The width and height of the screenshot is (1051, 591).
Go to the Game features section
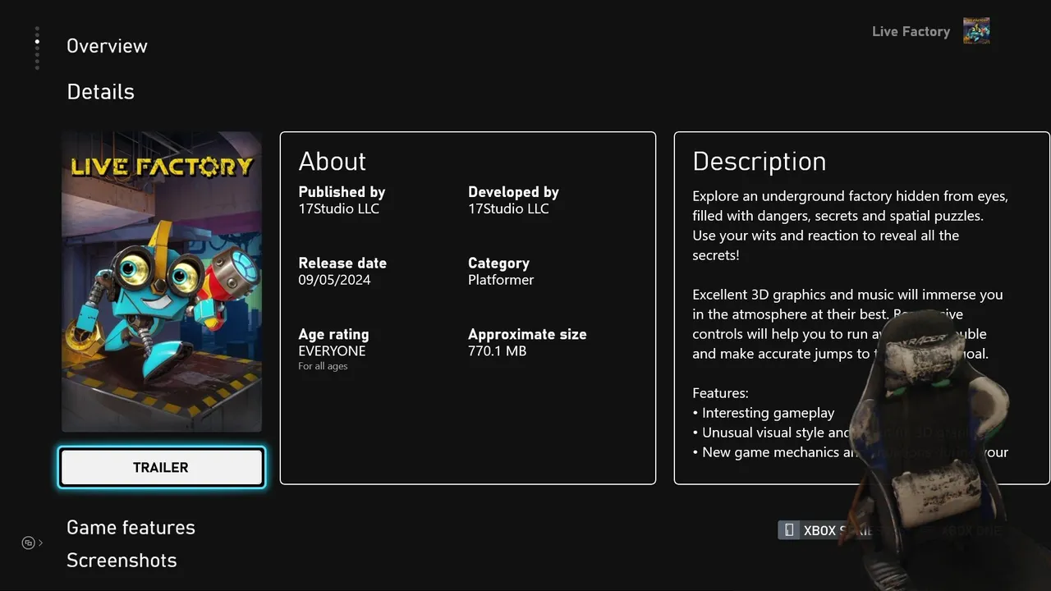(x=131, y=528)
